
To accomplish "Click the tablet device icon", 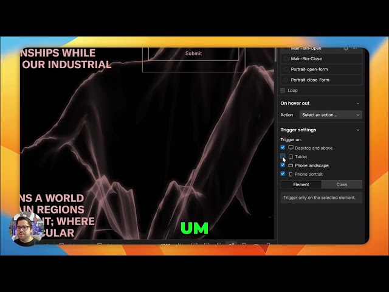I will tap(291, 157).
